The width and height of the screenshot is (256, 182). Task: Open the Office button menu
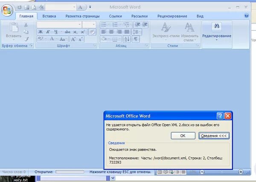coord(7,10)
